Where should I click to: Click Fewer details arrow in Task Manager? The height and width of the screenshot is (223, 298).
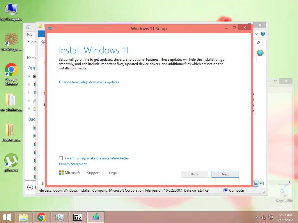point(30,187)
